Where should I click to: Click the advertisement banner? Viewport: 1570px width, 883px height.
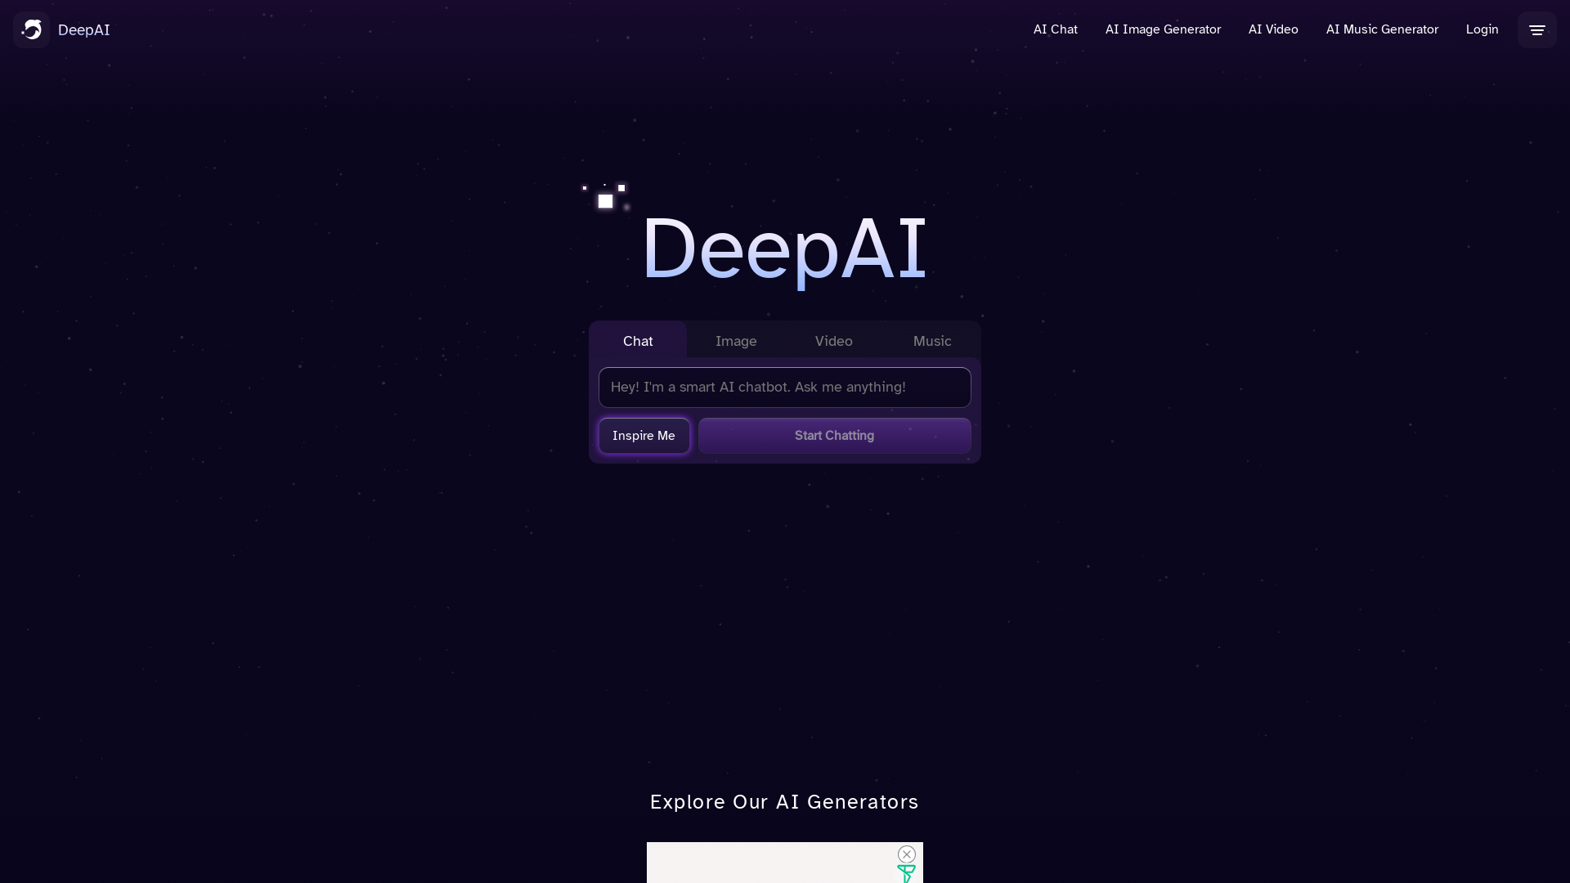click(784, 863)
